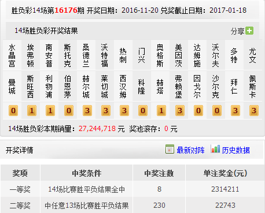Click home team 南安普
This screenshot has width=265, height=213.
click(49, 55)
